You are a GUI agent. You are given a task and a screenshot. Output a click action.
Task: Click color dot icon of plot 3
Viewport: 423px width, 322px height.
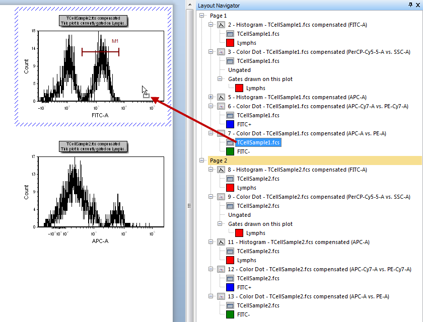click(221, 52)
